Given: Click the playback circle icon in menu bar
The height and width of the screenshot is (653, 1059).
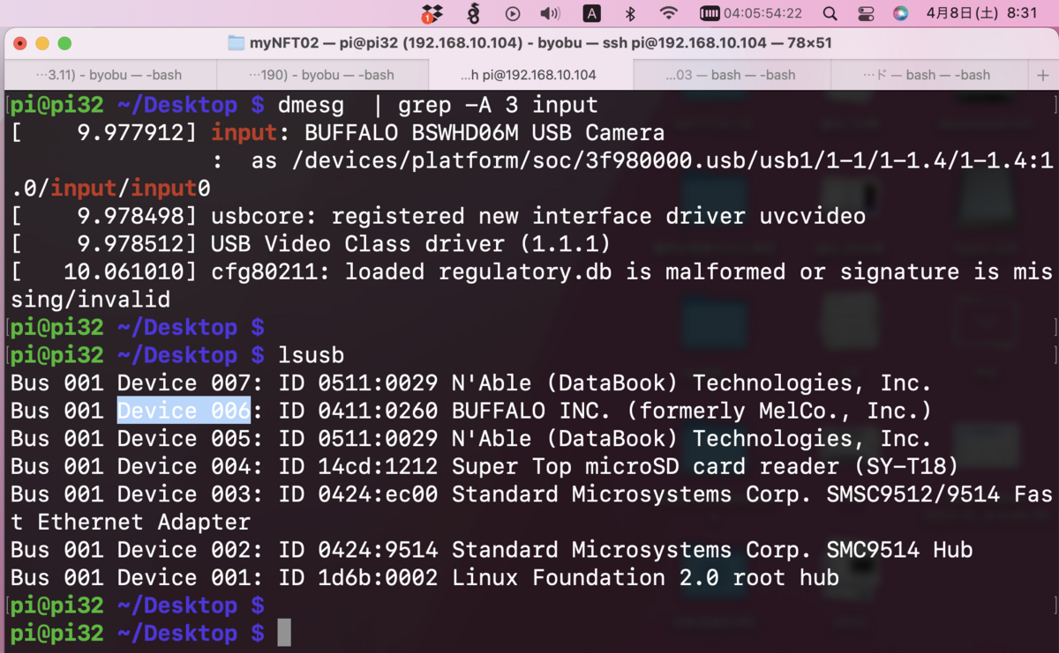Looking at the screenshot, I should pos(513,12).
